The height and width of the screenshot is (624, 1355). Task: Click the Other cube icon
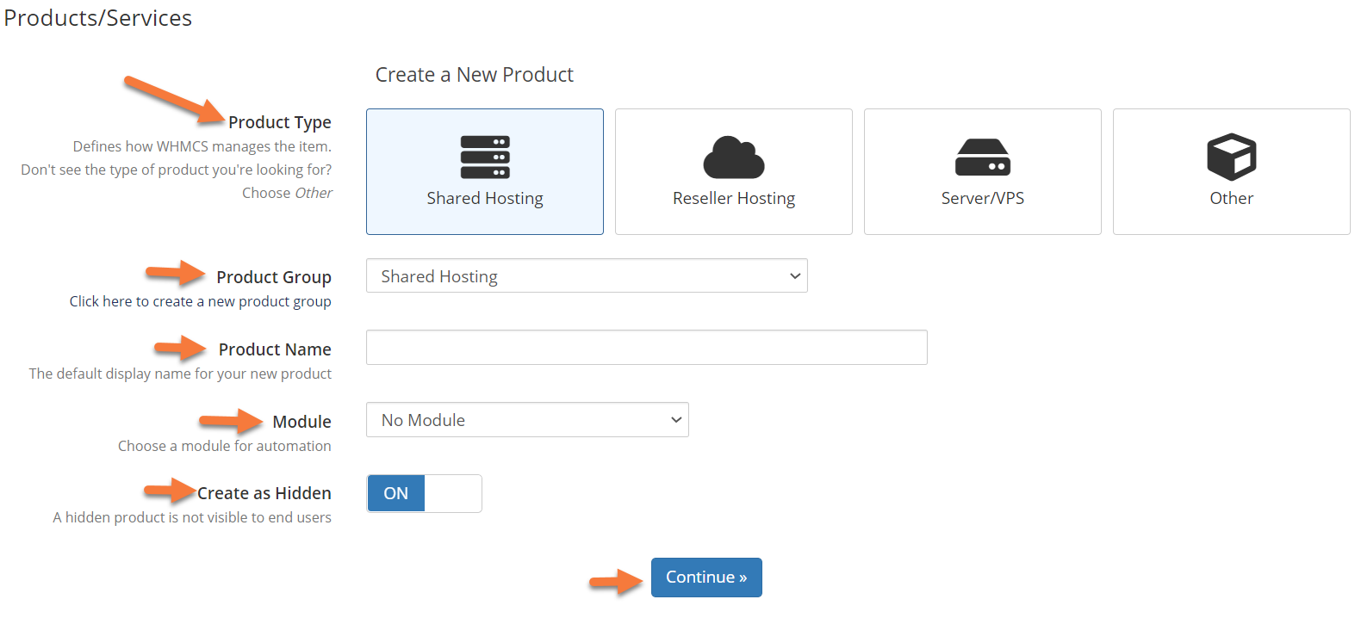point(1231,157)
